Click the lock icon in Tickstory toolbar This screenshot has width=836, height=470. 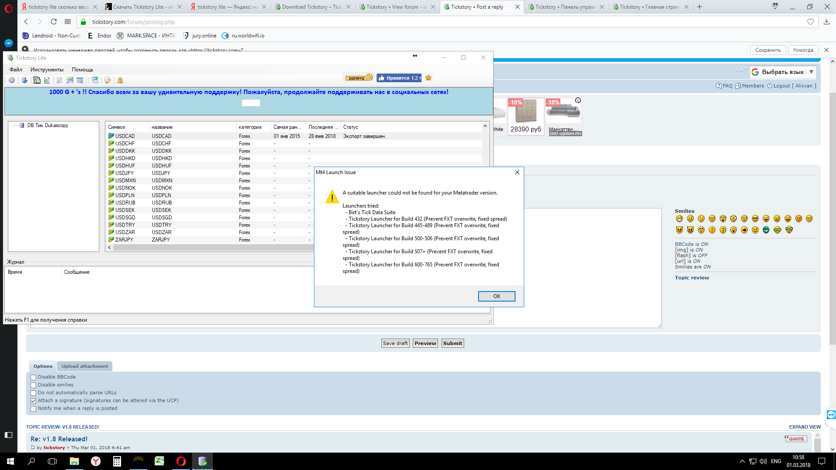click(x=120, y=80)
